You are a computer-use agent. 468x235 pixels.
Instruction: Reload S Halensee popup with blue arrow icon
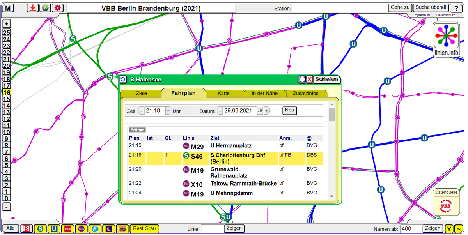coord(123,80)
